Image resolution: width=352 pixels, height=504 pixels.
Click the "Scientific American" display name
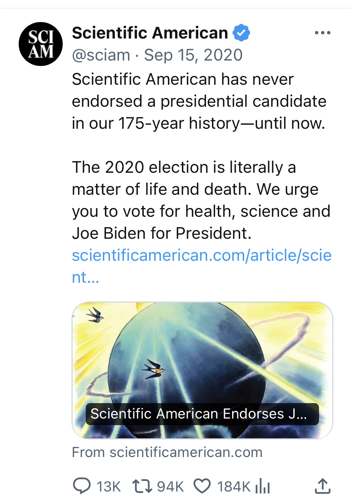pyautogui.click(x=150, y=33)
